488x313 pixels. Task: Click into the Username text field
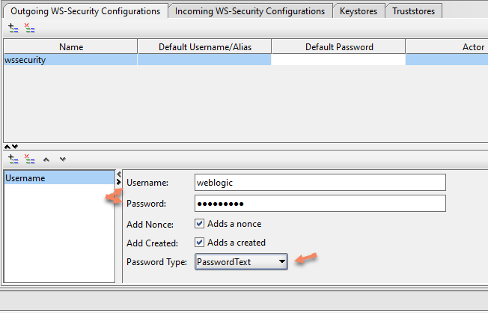click(x=320, y=183)
